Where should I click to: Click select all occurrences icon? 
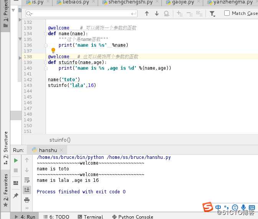click(199, 14)
